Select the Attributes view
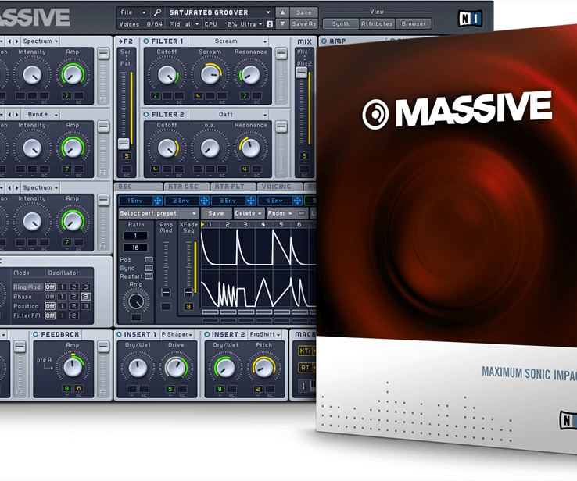 [377, 24]
